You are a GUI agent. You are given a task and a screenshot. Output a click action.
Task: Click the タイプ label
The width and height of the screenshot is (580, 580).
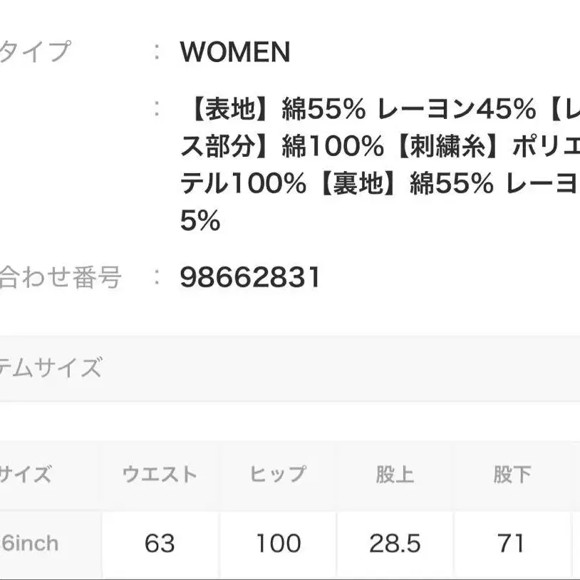click(x=36, y=52)
